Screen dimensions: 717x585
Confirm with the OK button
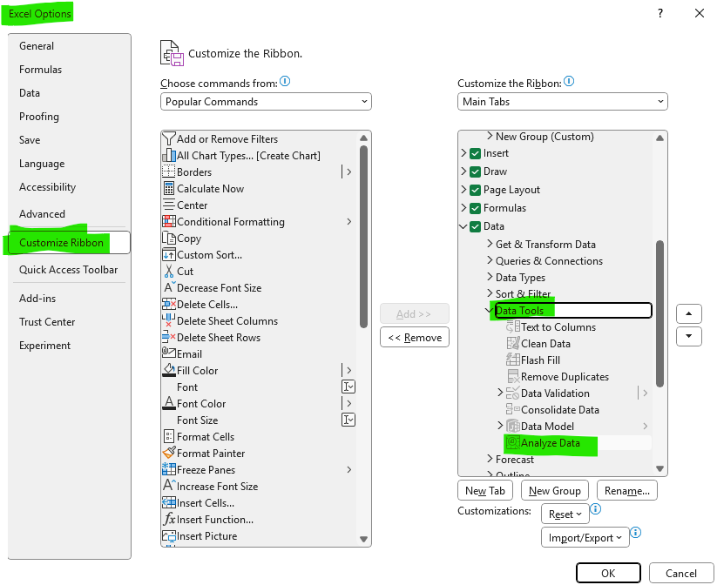(x=608, y=573)
